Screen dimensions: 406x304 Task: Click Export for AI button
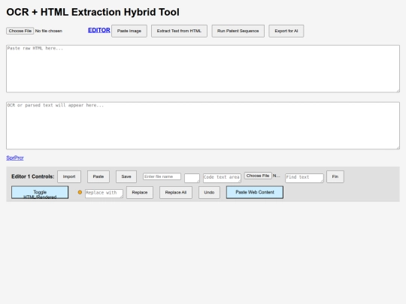coord(286,31)
